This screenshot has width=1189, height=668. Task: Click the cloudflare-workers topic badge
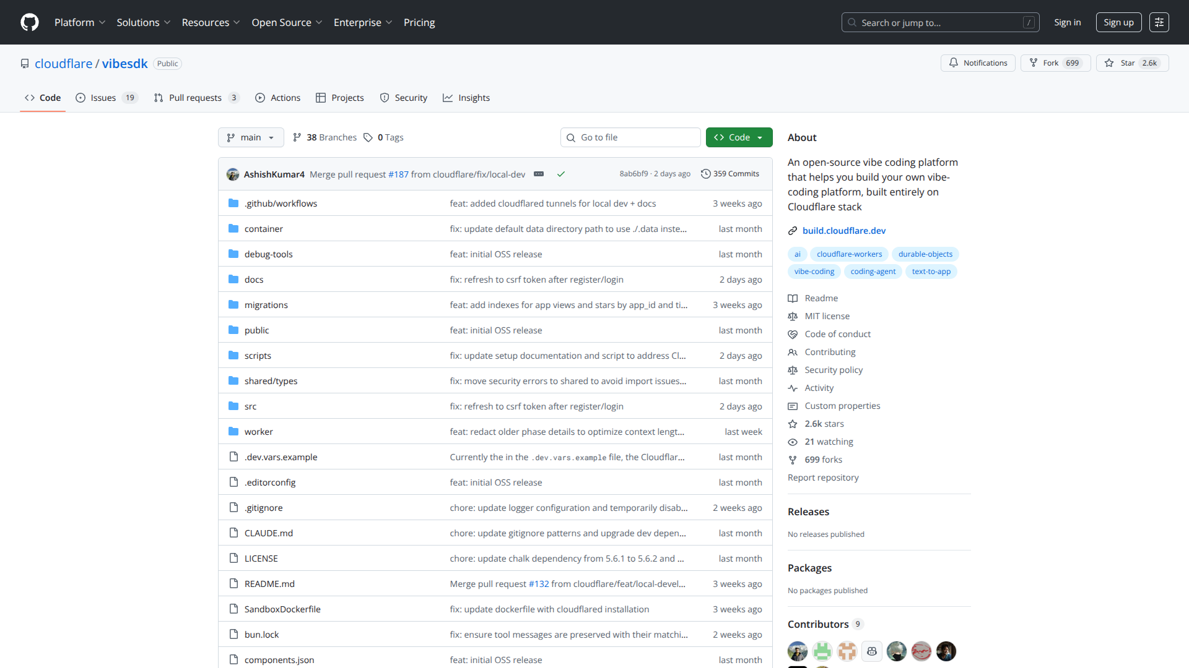[x=849, y=254]
